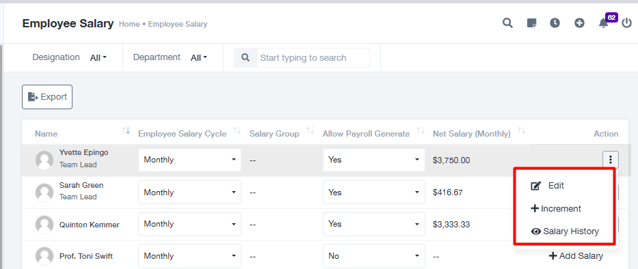638x269 pixels.
Task: Open notifications bell with 62 badge
Action: click(604, 23)
